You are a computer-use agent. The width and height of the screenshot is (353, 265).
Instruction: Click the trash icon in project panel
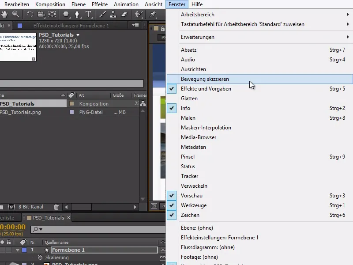point(56,207)
